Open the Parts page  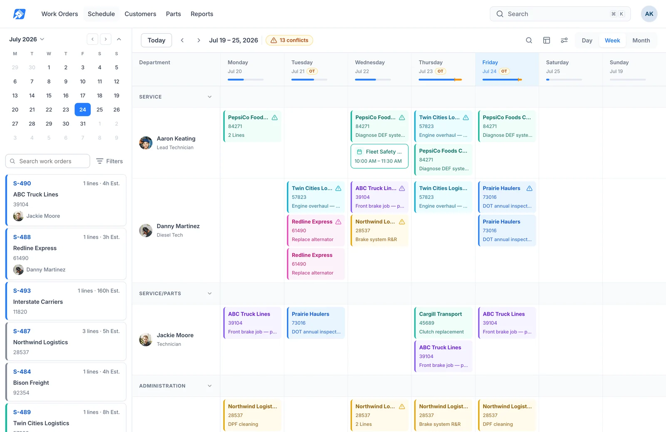173,14
